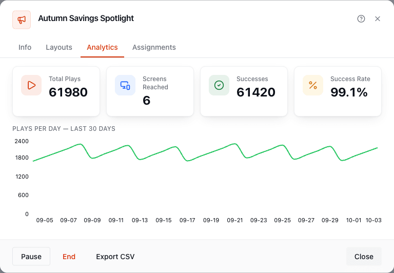Click the 09-05 date label

coord(45,221)
